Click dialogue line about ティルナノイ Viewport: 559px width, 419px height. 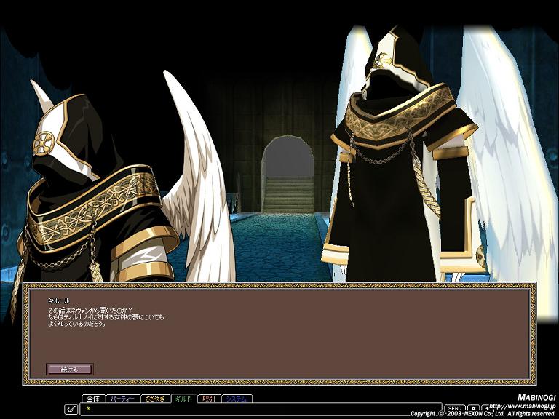pyautogui.click(x=106, y=317)
